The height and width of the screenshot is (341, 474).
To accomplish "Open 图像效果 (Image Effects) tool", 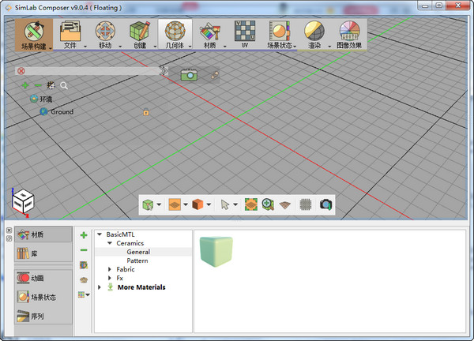I will click(x=348, y=33).
